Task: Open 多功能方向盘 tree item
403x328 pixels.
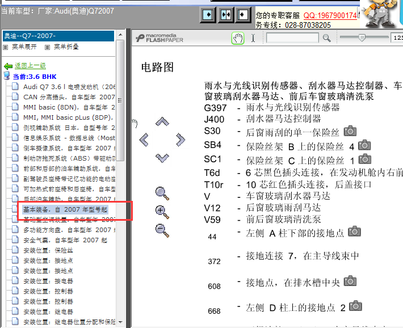Action: 69,230
